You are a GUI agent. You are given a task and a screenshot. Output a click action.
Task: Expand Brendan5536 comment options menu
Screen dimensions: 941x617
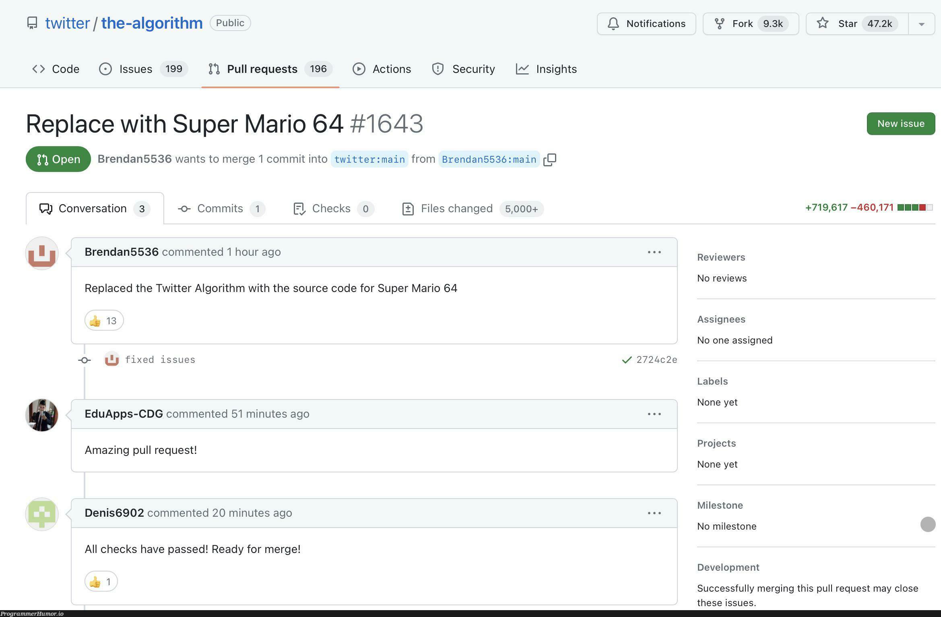pyautogui.click(x=654, y=252)
